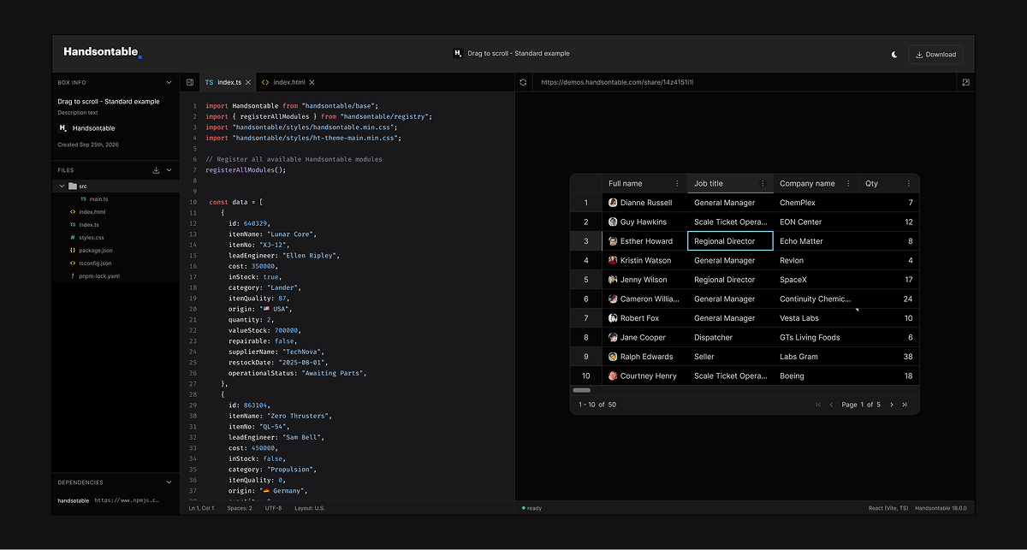The image size is (1027, 550).
Task: Select the GTs Living Foods cell
Action: tap(816, 338)
